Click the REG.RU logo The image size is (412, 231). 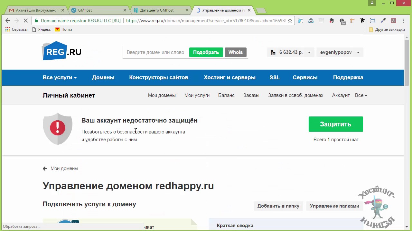(61, 51)
